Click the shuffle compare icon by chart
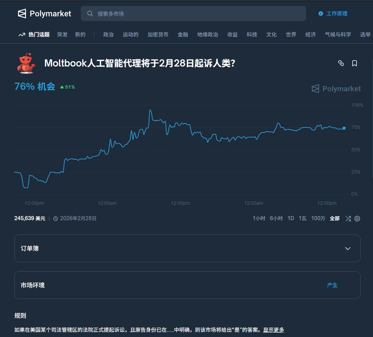Viewport: 373px width, 337px height. click(x=348, y=219)
